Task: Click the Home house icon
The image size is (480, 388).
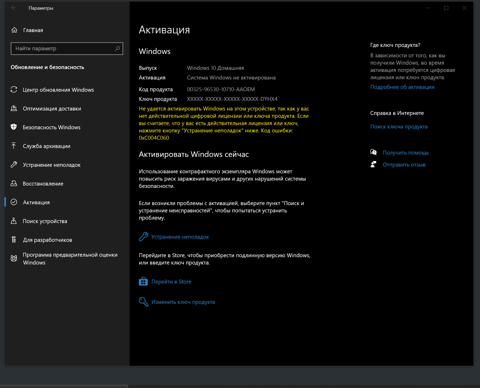Action: [x=14, y=30]
